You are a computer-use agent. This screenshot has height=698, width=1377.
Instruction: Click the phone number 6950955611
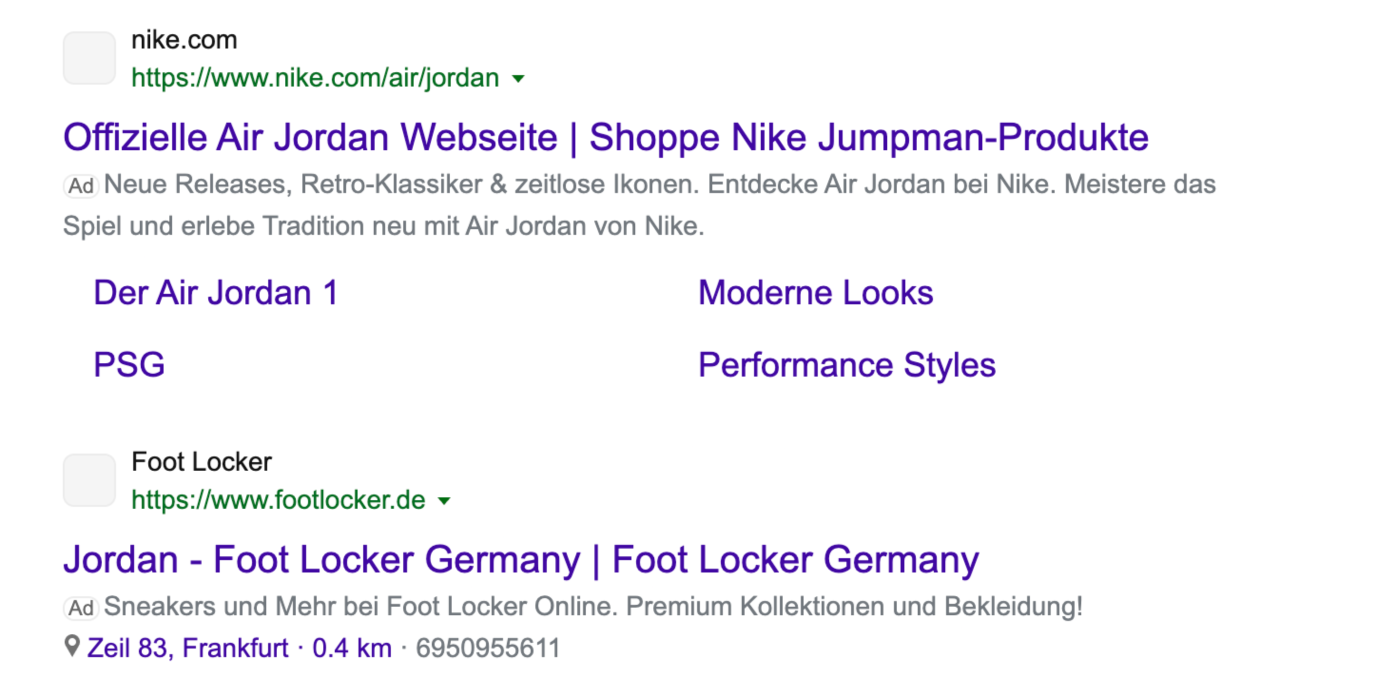point(487,648)
